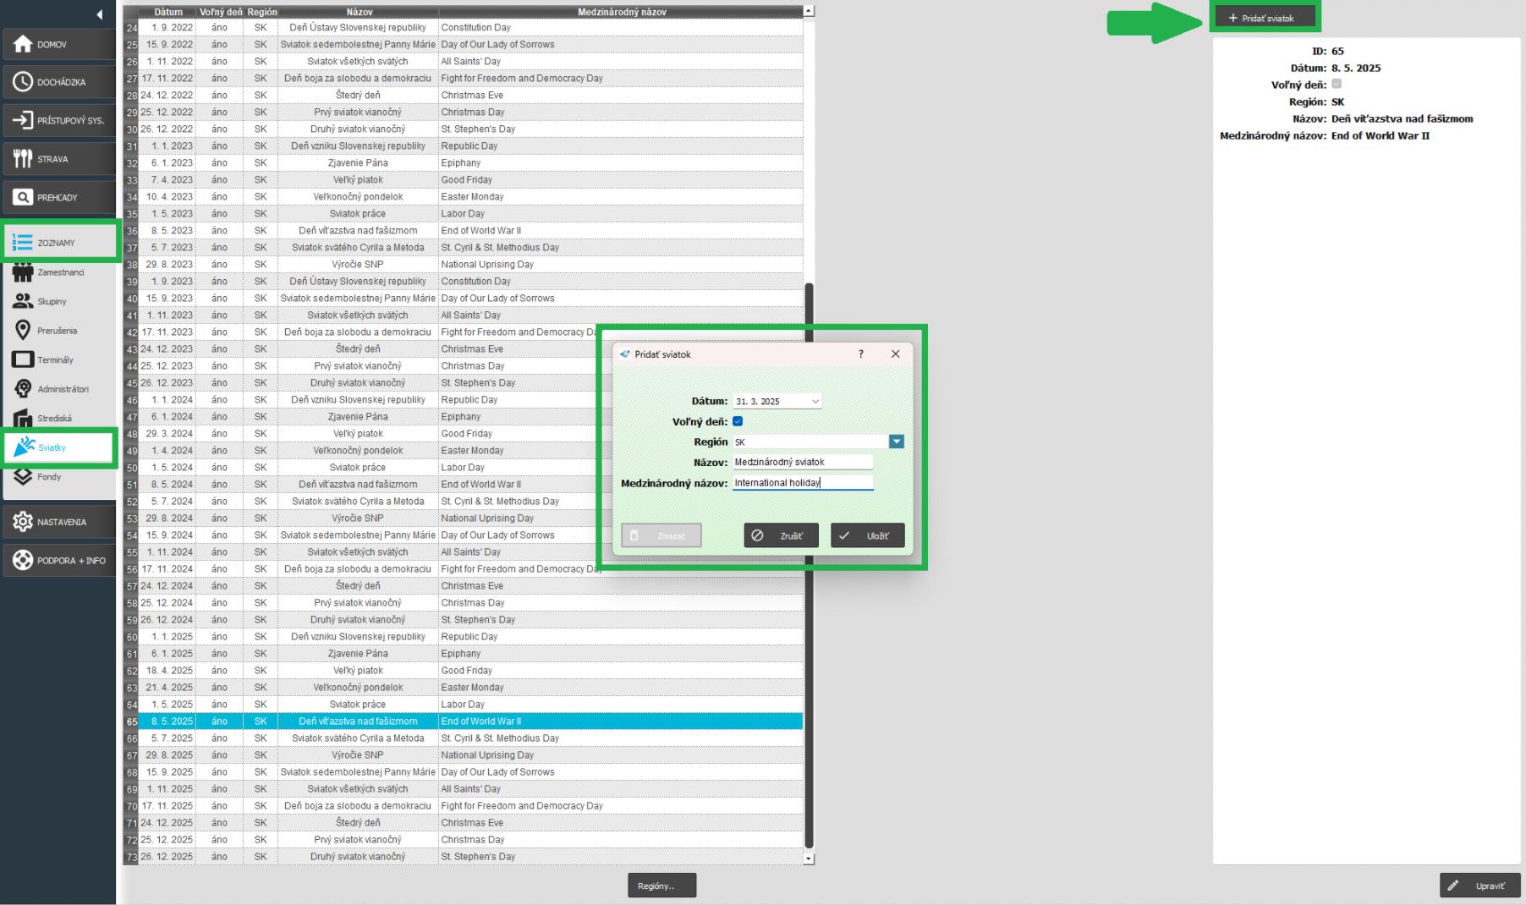The height and width of the screenshot is (905, 1526).
Task: Uncheck the Voľný deň checkbox in dialog
Action: [738, 421]
